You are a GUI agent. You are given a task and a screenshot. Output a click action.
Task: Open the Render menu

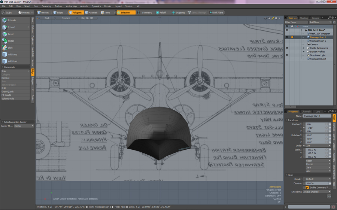click(108, 6)
